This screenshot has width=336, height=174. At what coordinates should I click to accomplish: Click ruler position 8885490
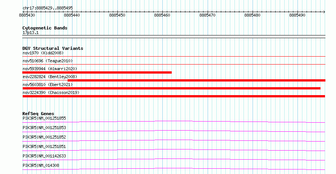pos(297,15)
